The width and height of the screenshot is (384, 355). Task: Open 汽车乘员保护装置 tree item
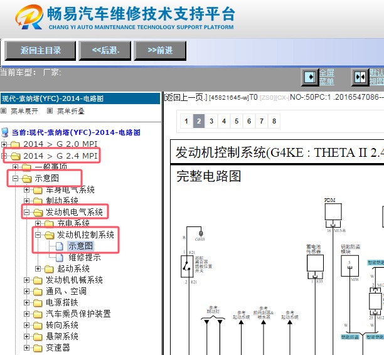[78, 314]
